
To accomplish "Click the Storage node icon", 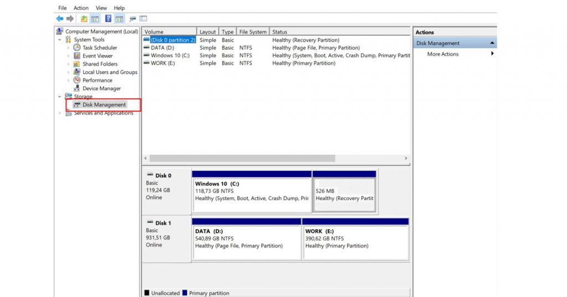I will click(68, 96).
